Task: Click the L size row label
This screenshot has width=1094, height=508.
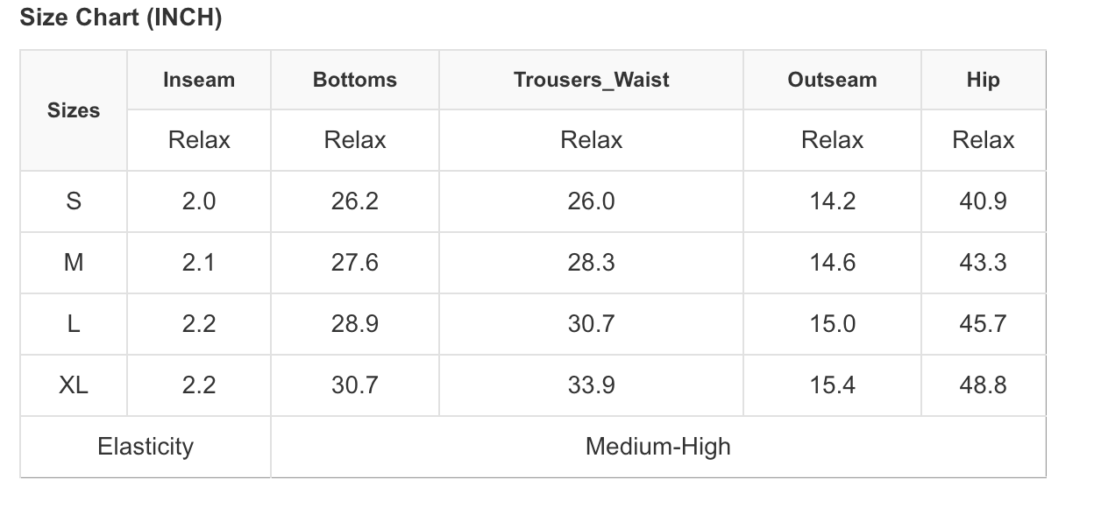Action: 74,324
